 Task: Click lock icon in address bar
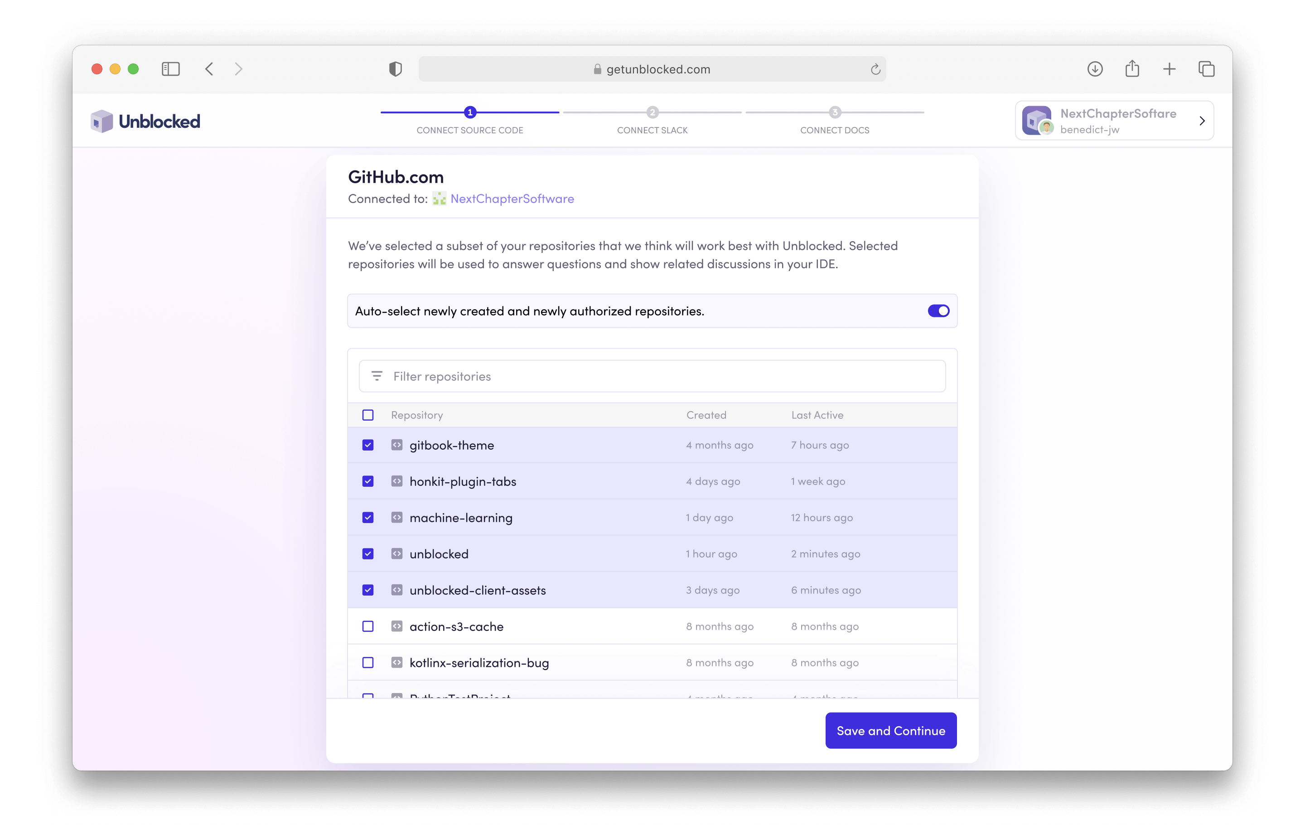tap(597, 69)
